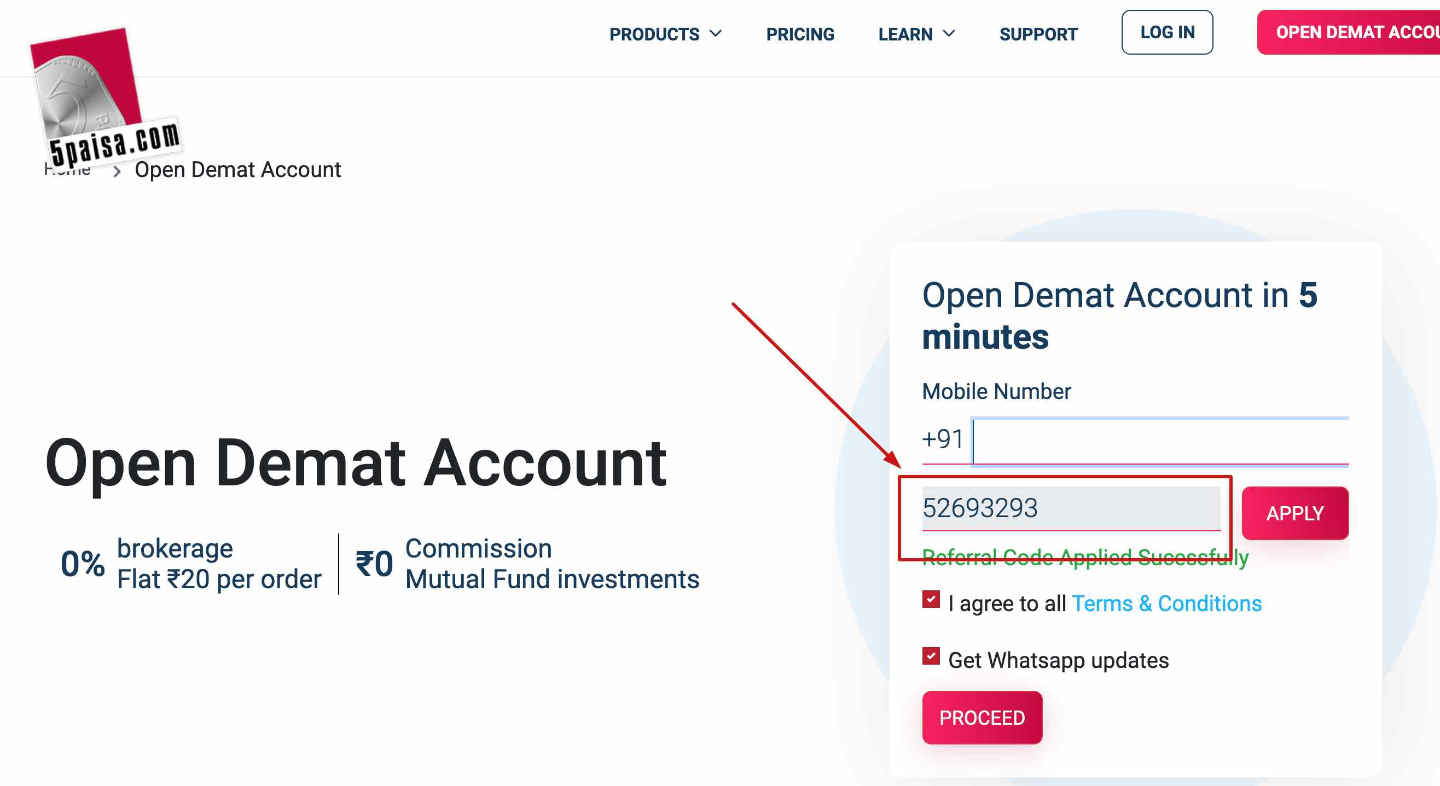This screenshot has height=786, width=1440.
Task: Open the Products menu
Action: point(654,34)
